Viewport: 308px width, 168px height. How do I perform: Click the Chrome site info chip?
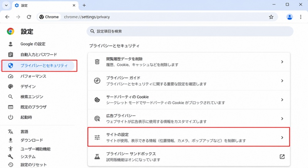click(x=49, y=17)
